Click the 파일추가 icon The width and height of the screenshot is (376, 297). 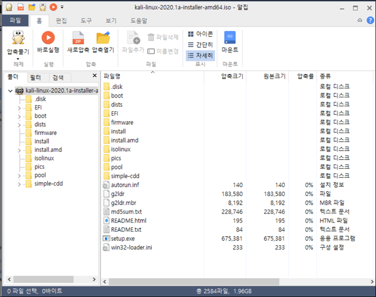point(133,37)
